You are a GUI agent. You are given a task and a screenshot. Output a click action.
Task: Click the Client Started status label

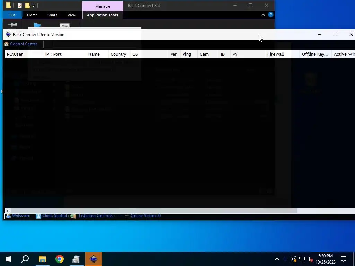click(56, 216)
